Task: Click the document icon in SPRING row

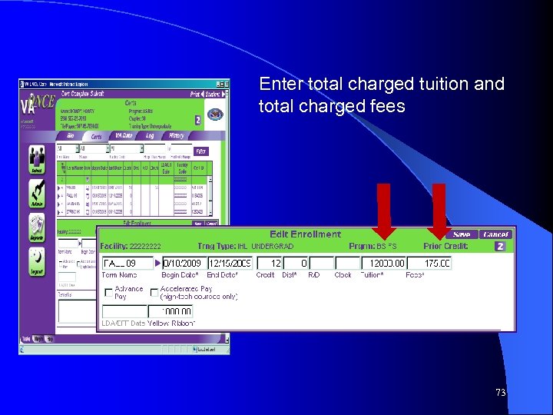Action: (88, 212)
